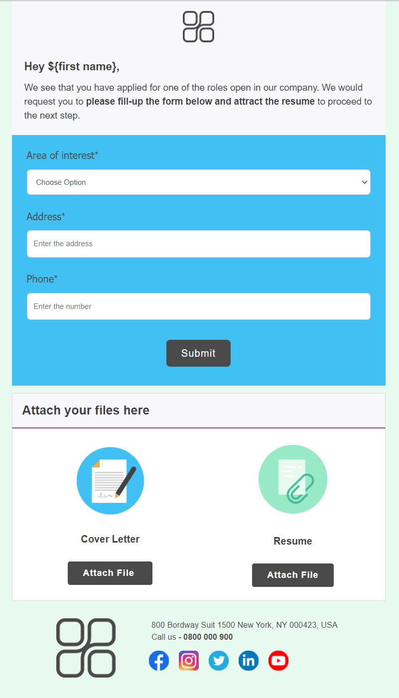Expand the Choose Option chevron arrow
399x698 pixels.
(x=364, y=182)
